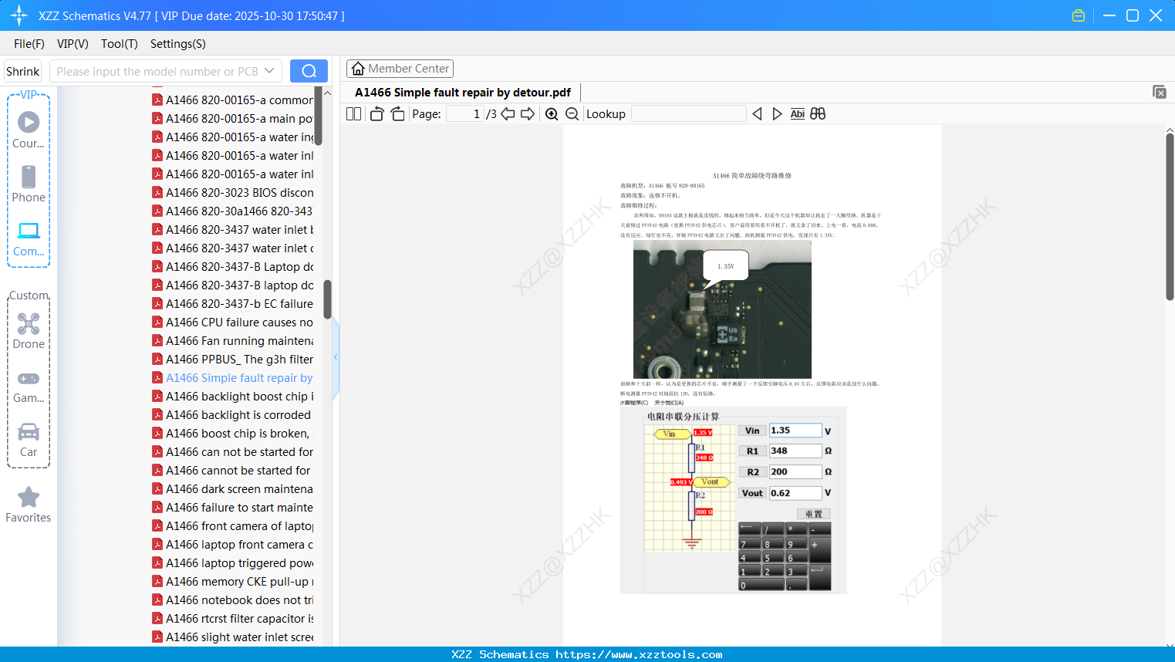Open A1466 820-00165-a main po file
The image size is (1175, 662).
pyautogui.click(x=232, y=119)
